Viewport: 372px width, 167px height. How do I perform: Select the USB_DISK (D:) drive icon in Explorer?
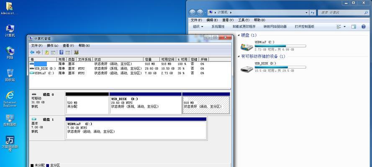247,69
